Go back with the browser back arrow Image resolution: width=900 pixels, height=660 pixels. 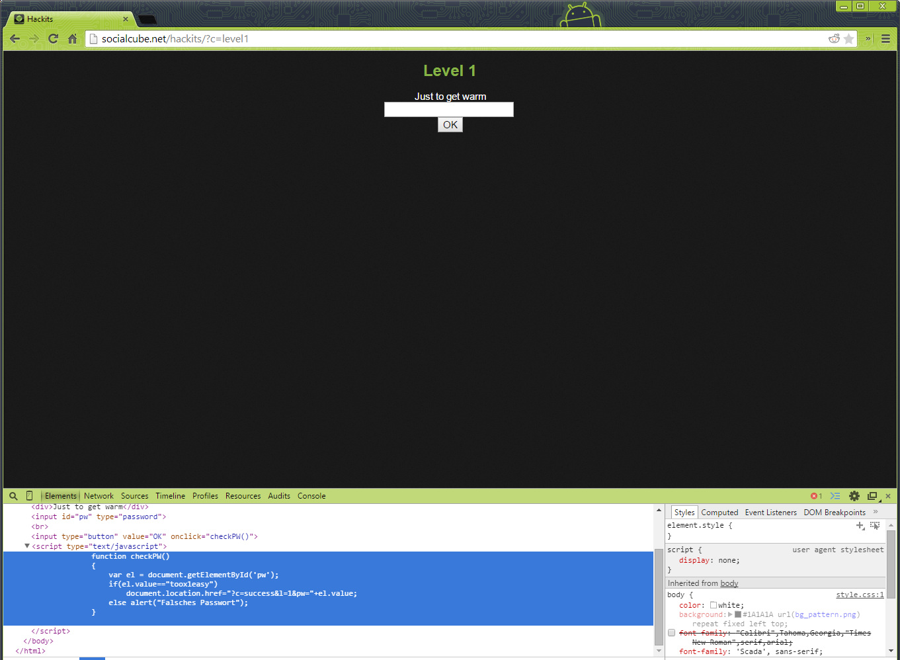coord(15,39)
